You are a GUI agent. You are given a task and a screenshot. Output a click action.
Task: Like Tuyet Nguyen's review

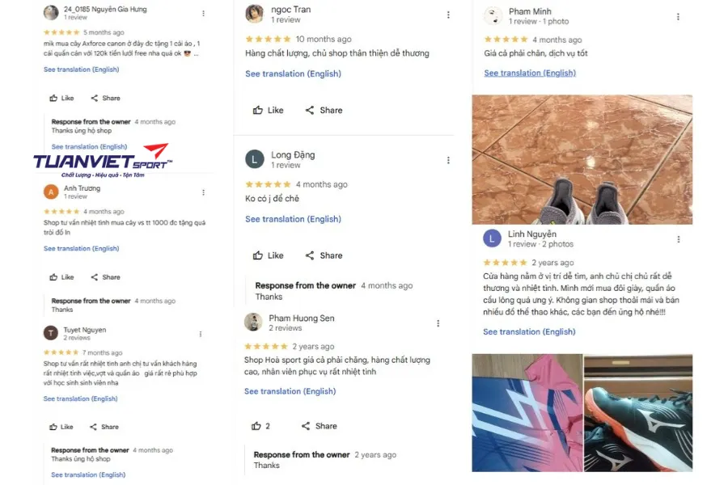(x=61, y=427)
